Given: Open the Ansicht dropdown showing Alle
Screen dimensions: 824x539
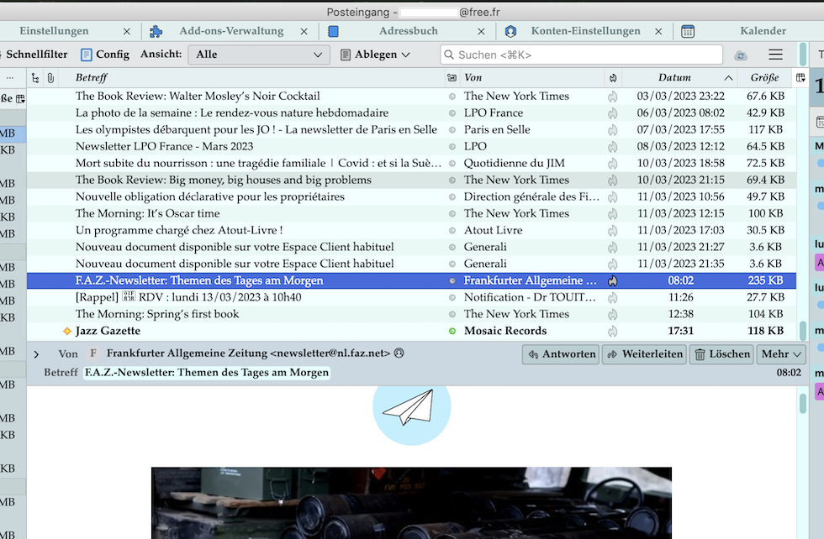Looking at the screenshot, I should 259,55.
